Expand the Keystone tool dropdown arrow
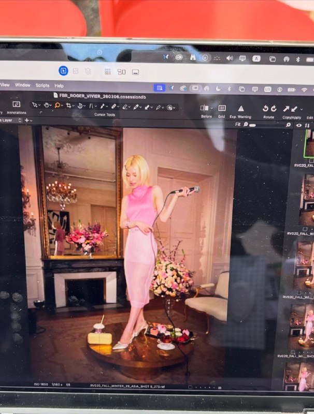 (95, 107)
